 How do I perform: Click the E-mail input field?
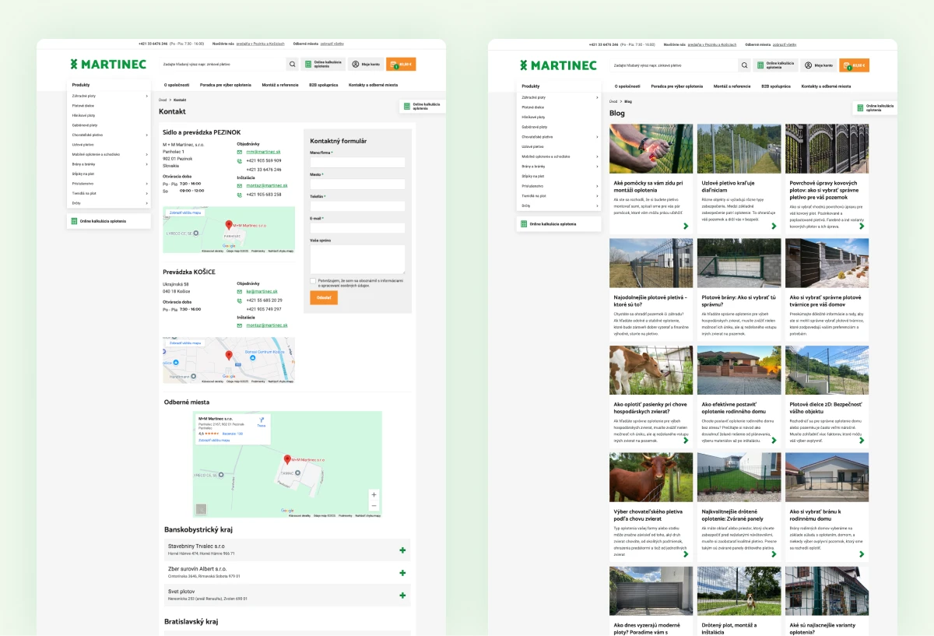tap(357, 228)
